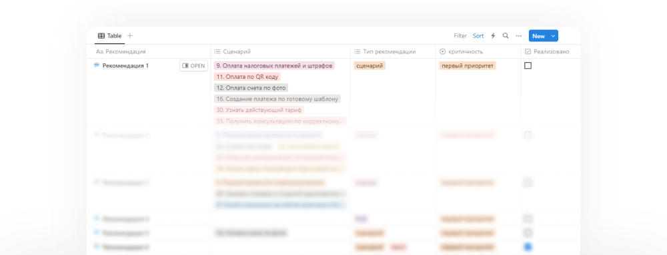This screenshot has width=667, height=255.
Task: Click the 11. Оплата по QR коду tag
Action: 247,77
